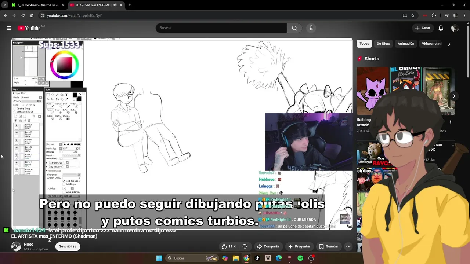
Task: Open the Windows Start menu
Action: point(159,258)
